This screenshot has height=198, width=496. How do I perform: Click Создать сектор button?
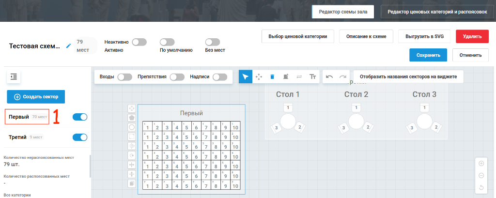coord(36,97)
